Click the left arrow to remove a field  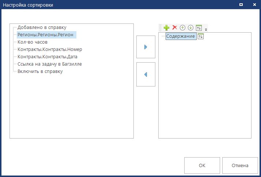click(145, 74)
